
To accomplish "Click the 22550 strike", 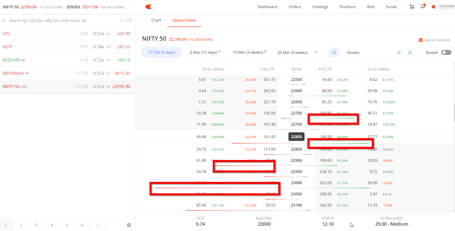I will point(296,80).
